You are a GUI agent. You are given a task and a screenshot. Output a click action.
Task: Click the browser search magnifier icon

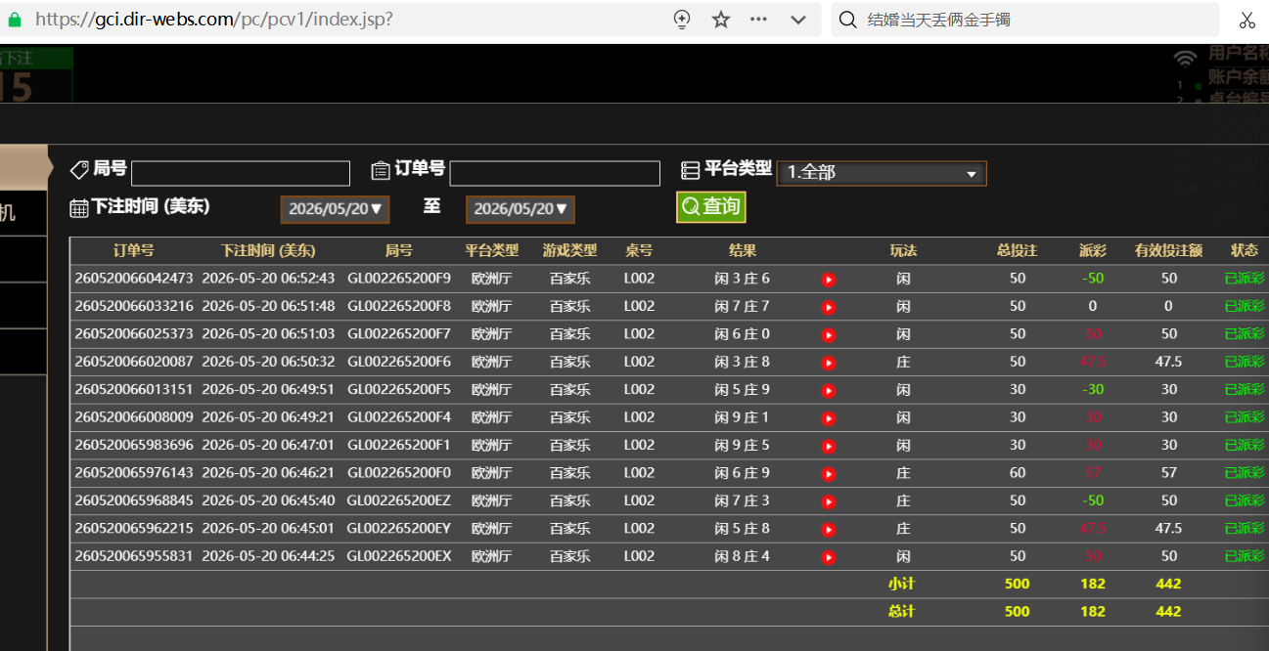click(x=848, y=20)
